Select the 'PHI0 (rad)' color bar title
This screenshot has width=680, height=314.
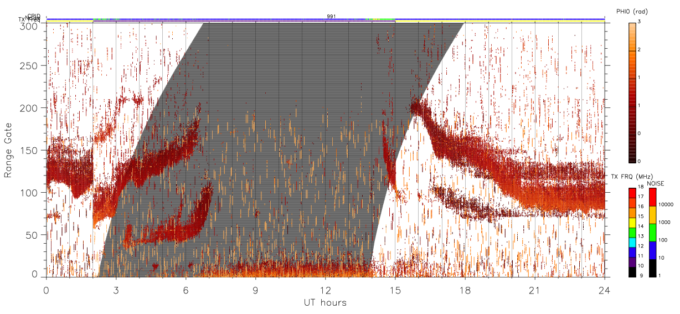[632, 12]
